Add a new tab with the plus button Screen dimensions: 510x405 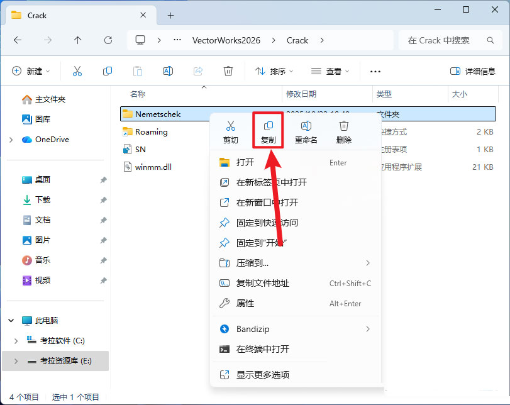tap(171, 15)
